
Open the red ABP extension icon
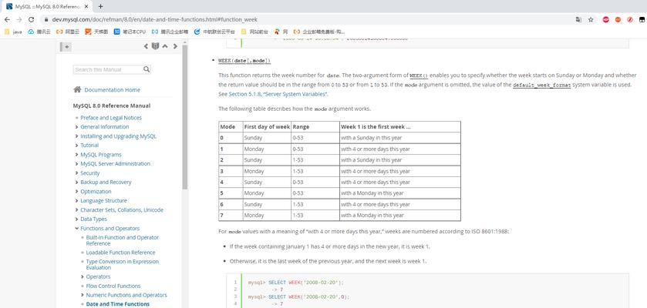pyautogui.click(x=605, y=19)
